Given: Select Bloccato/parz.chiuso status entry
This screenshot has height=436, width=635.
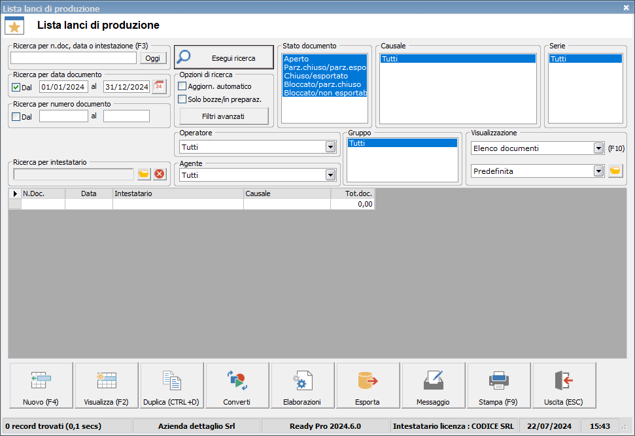Looking at the screenshot, I should tap(325, 84).
